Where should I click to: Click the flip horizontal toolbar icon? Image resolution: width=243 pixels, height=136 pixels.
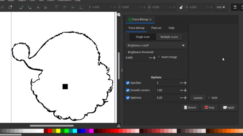[38, 7]
